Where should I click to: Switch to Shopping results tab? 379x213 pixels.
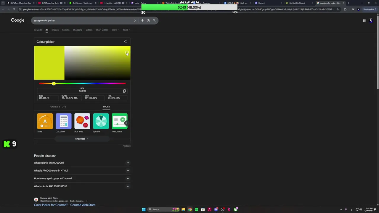point(78,30)
